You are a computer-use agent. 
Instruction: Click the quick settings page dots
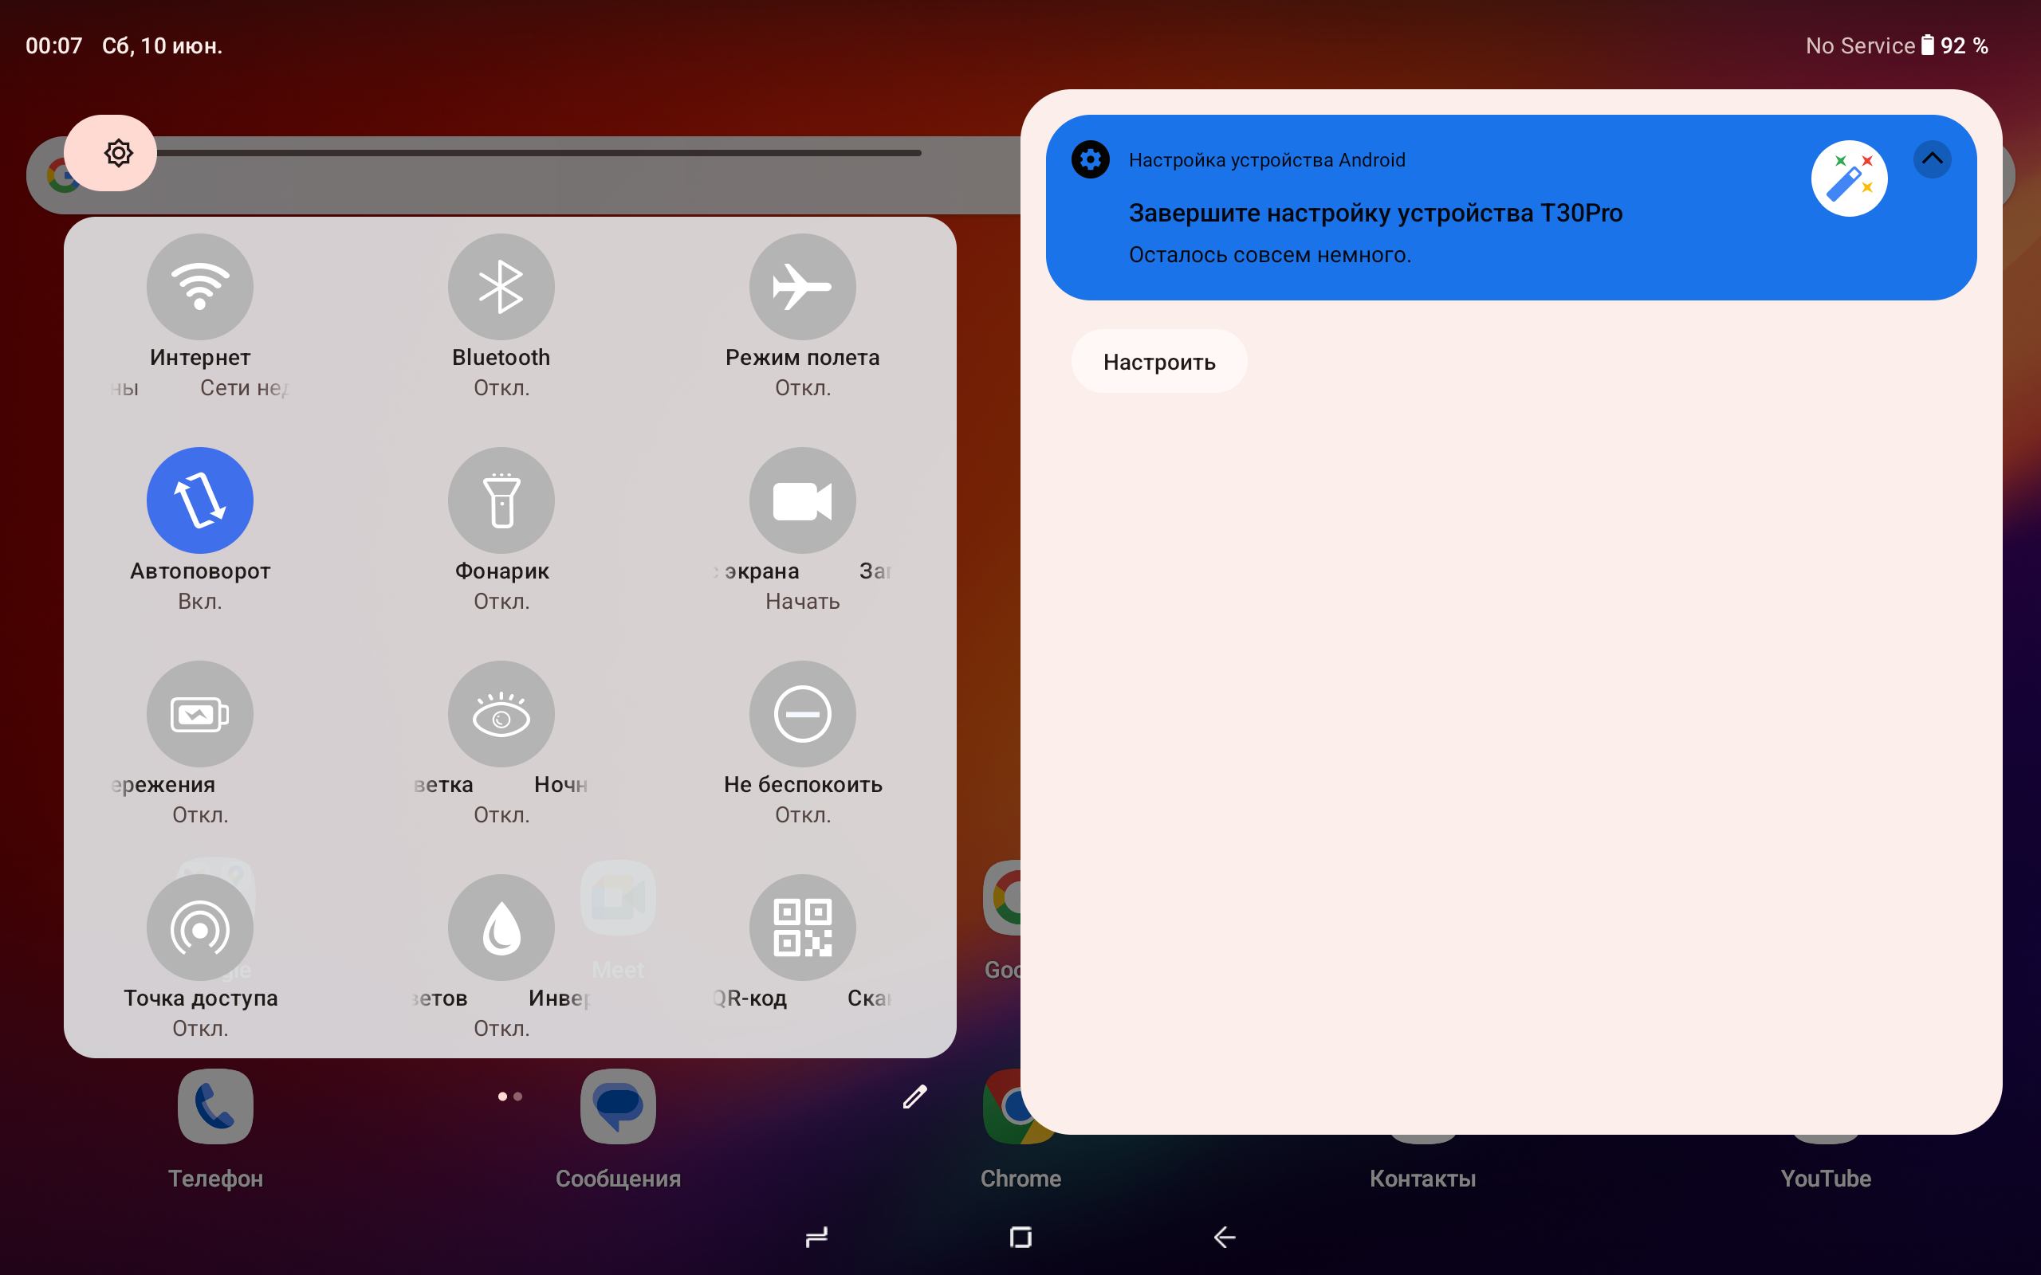point(510,1096)
